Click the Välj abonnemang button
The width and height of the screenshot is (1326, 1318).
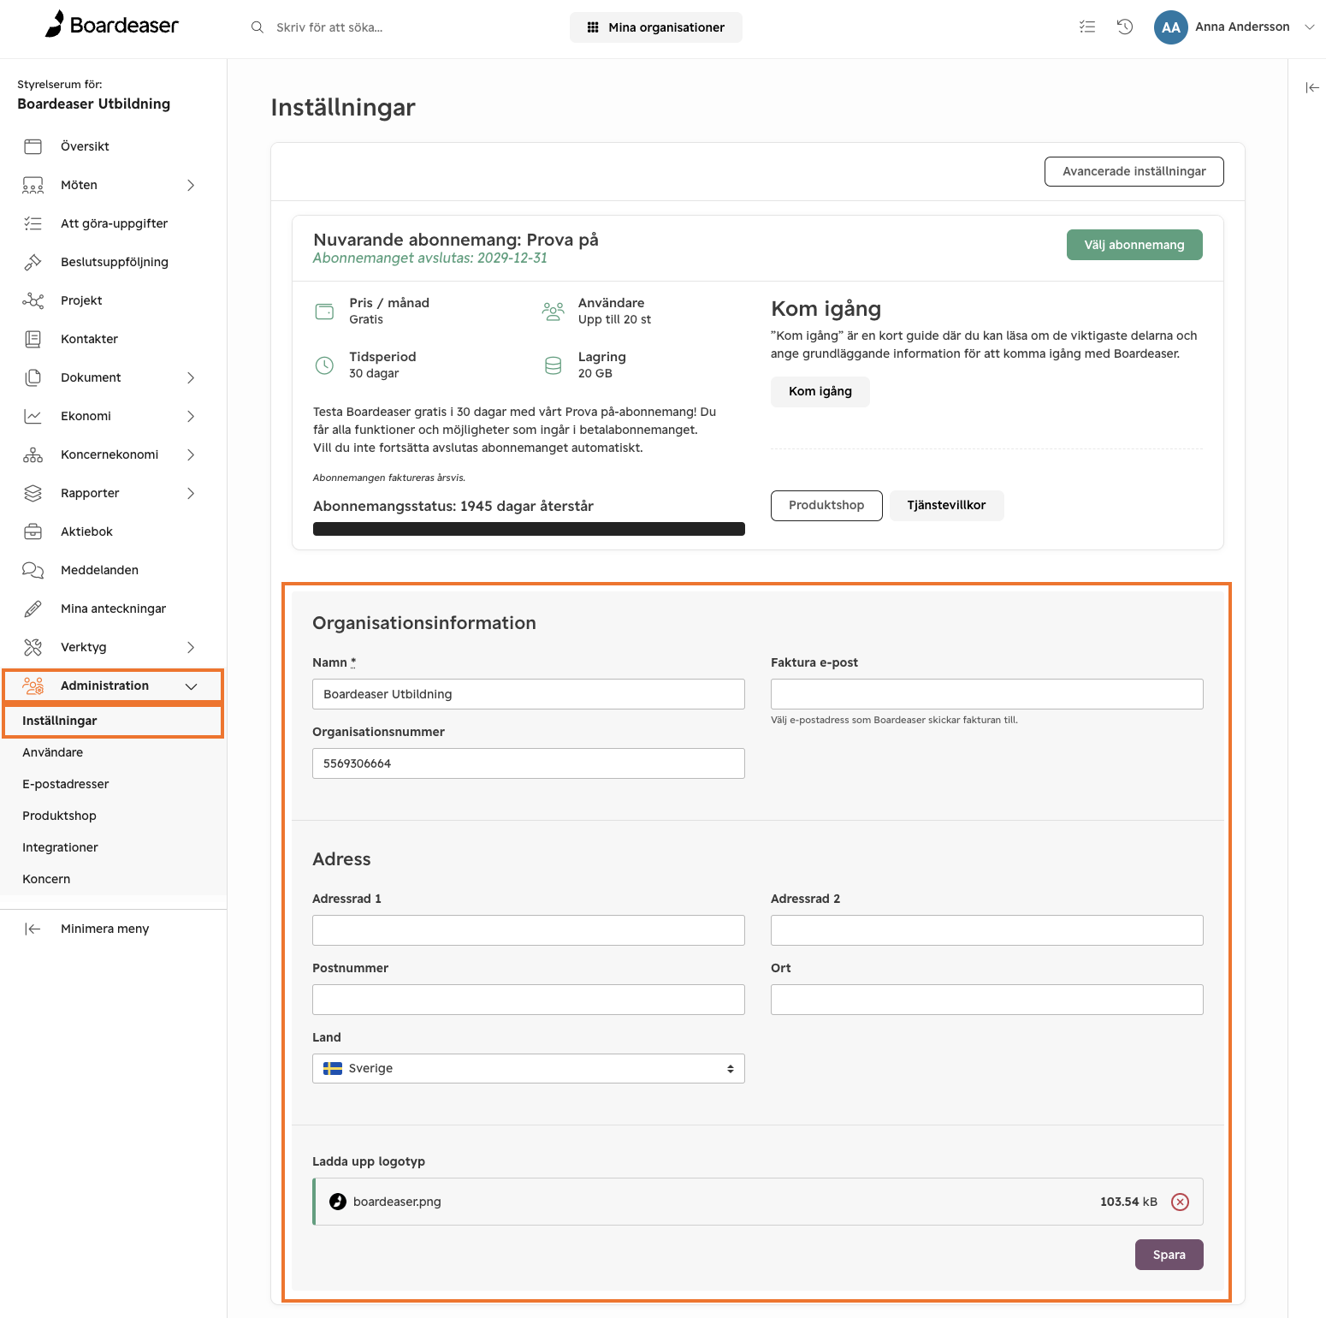(1134, 245)
